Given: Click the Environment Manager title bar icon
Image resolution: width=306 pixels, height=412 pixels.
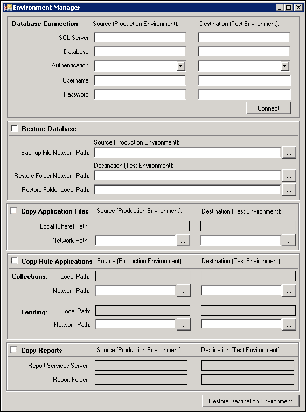Looking at the screenshot, I should pyautogui.click(x=8, y=8).
